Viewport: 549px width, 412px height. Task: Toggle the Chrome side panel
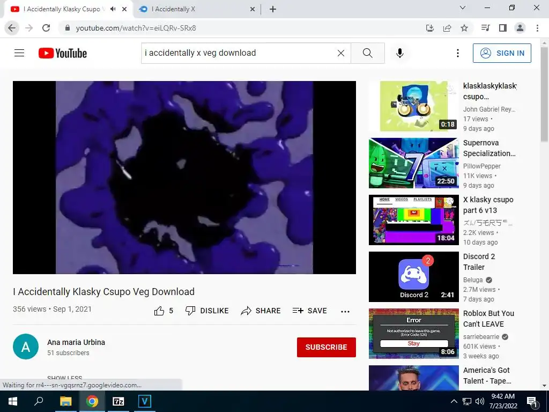coord(503,28)
